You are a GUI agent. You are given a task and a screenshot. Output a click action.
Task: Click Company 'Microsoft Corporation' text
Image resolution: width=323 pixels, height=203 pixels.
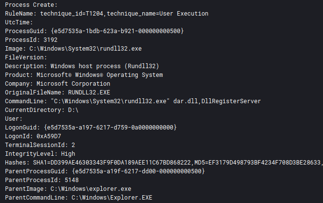74,84
